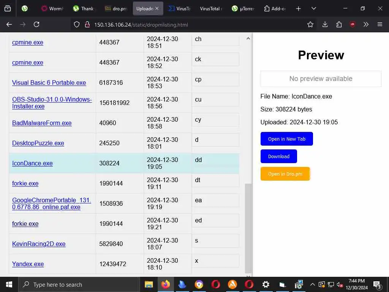Screen dimensions: 389x292
Task: Select the code cell 'cy'
Action: [x=215, y=120]
